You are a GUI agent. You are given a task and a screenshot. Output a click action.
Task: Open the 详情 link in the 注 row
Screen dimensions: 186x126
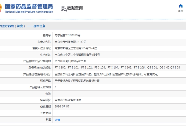(x=57, y=120)
